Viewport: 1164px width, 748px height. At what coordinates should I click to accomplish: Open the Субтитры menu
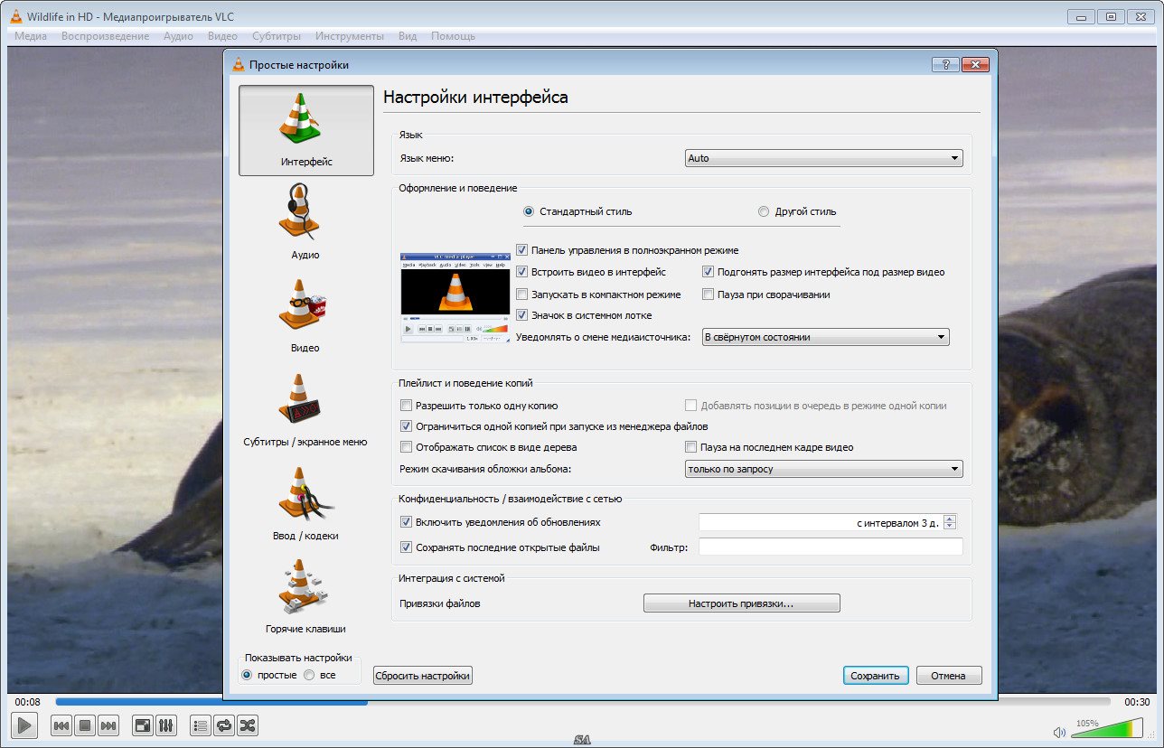click(x=277, y=36)
